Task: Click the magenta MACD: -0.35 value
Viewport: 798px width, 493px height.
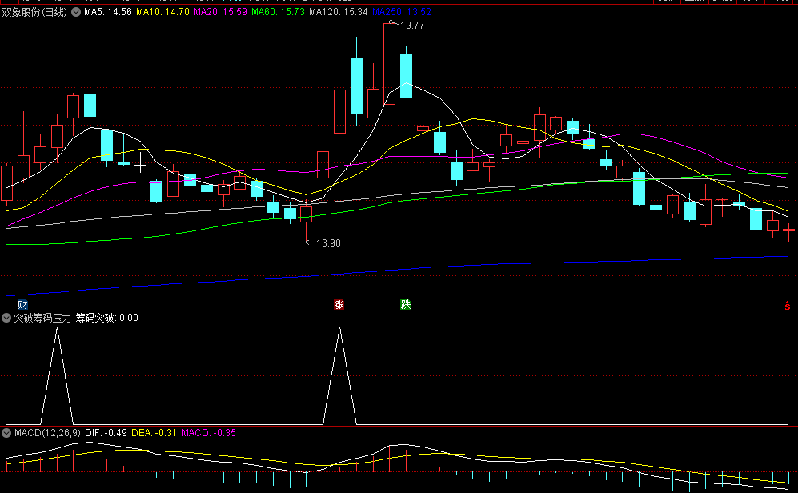Action: click(x=209, y=433)
